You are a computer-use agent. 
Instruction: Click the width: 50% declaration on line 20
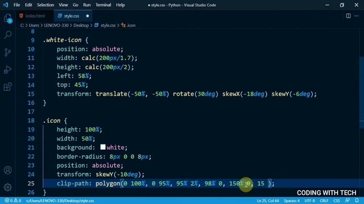click(x=76, y=138)
